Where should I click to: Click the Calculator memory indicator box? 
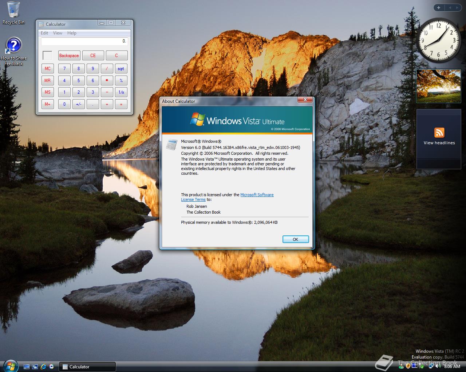click(x=47, y=56)
